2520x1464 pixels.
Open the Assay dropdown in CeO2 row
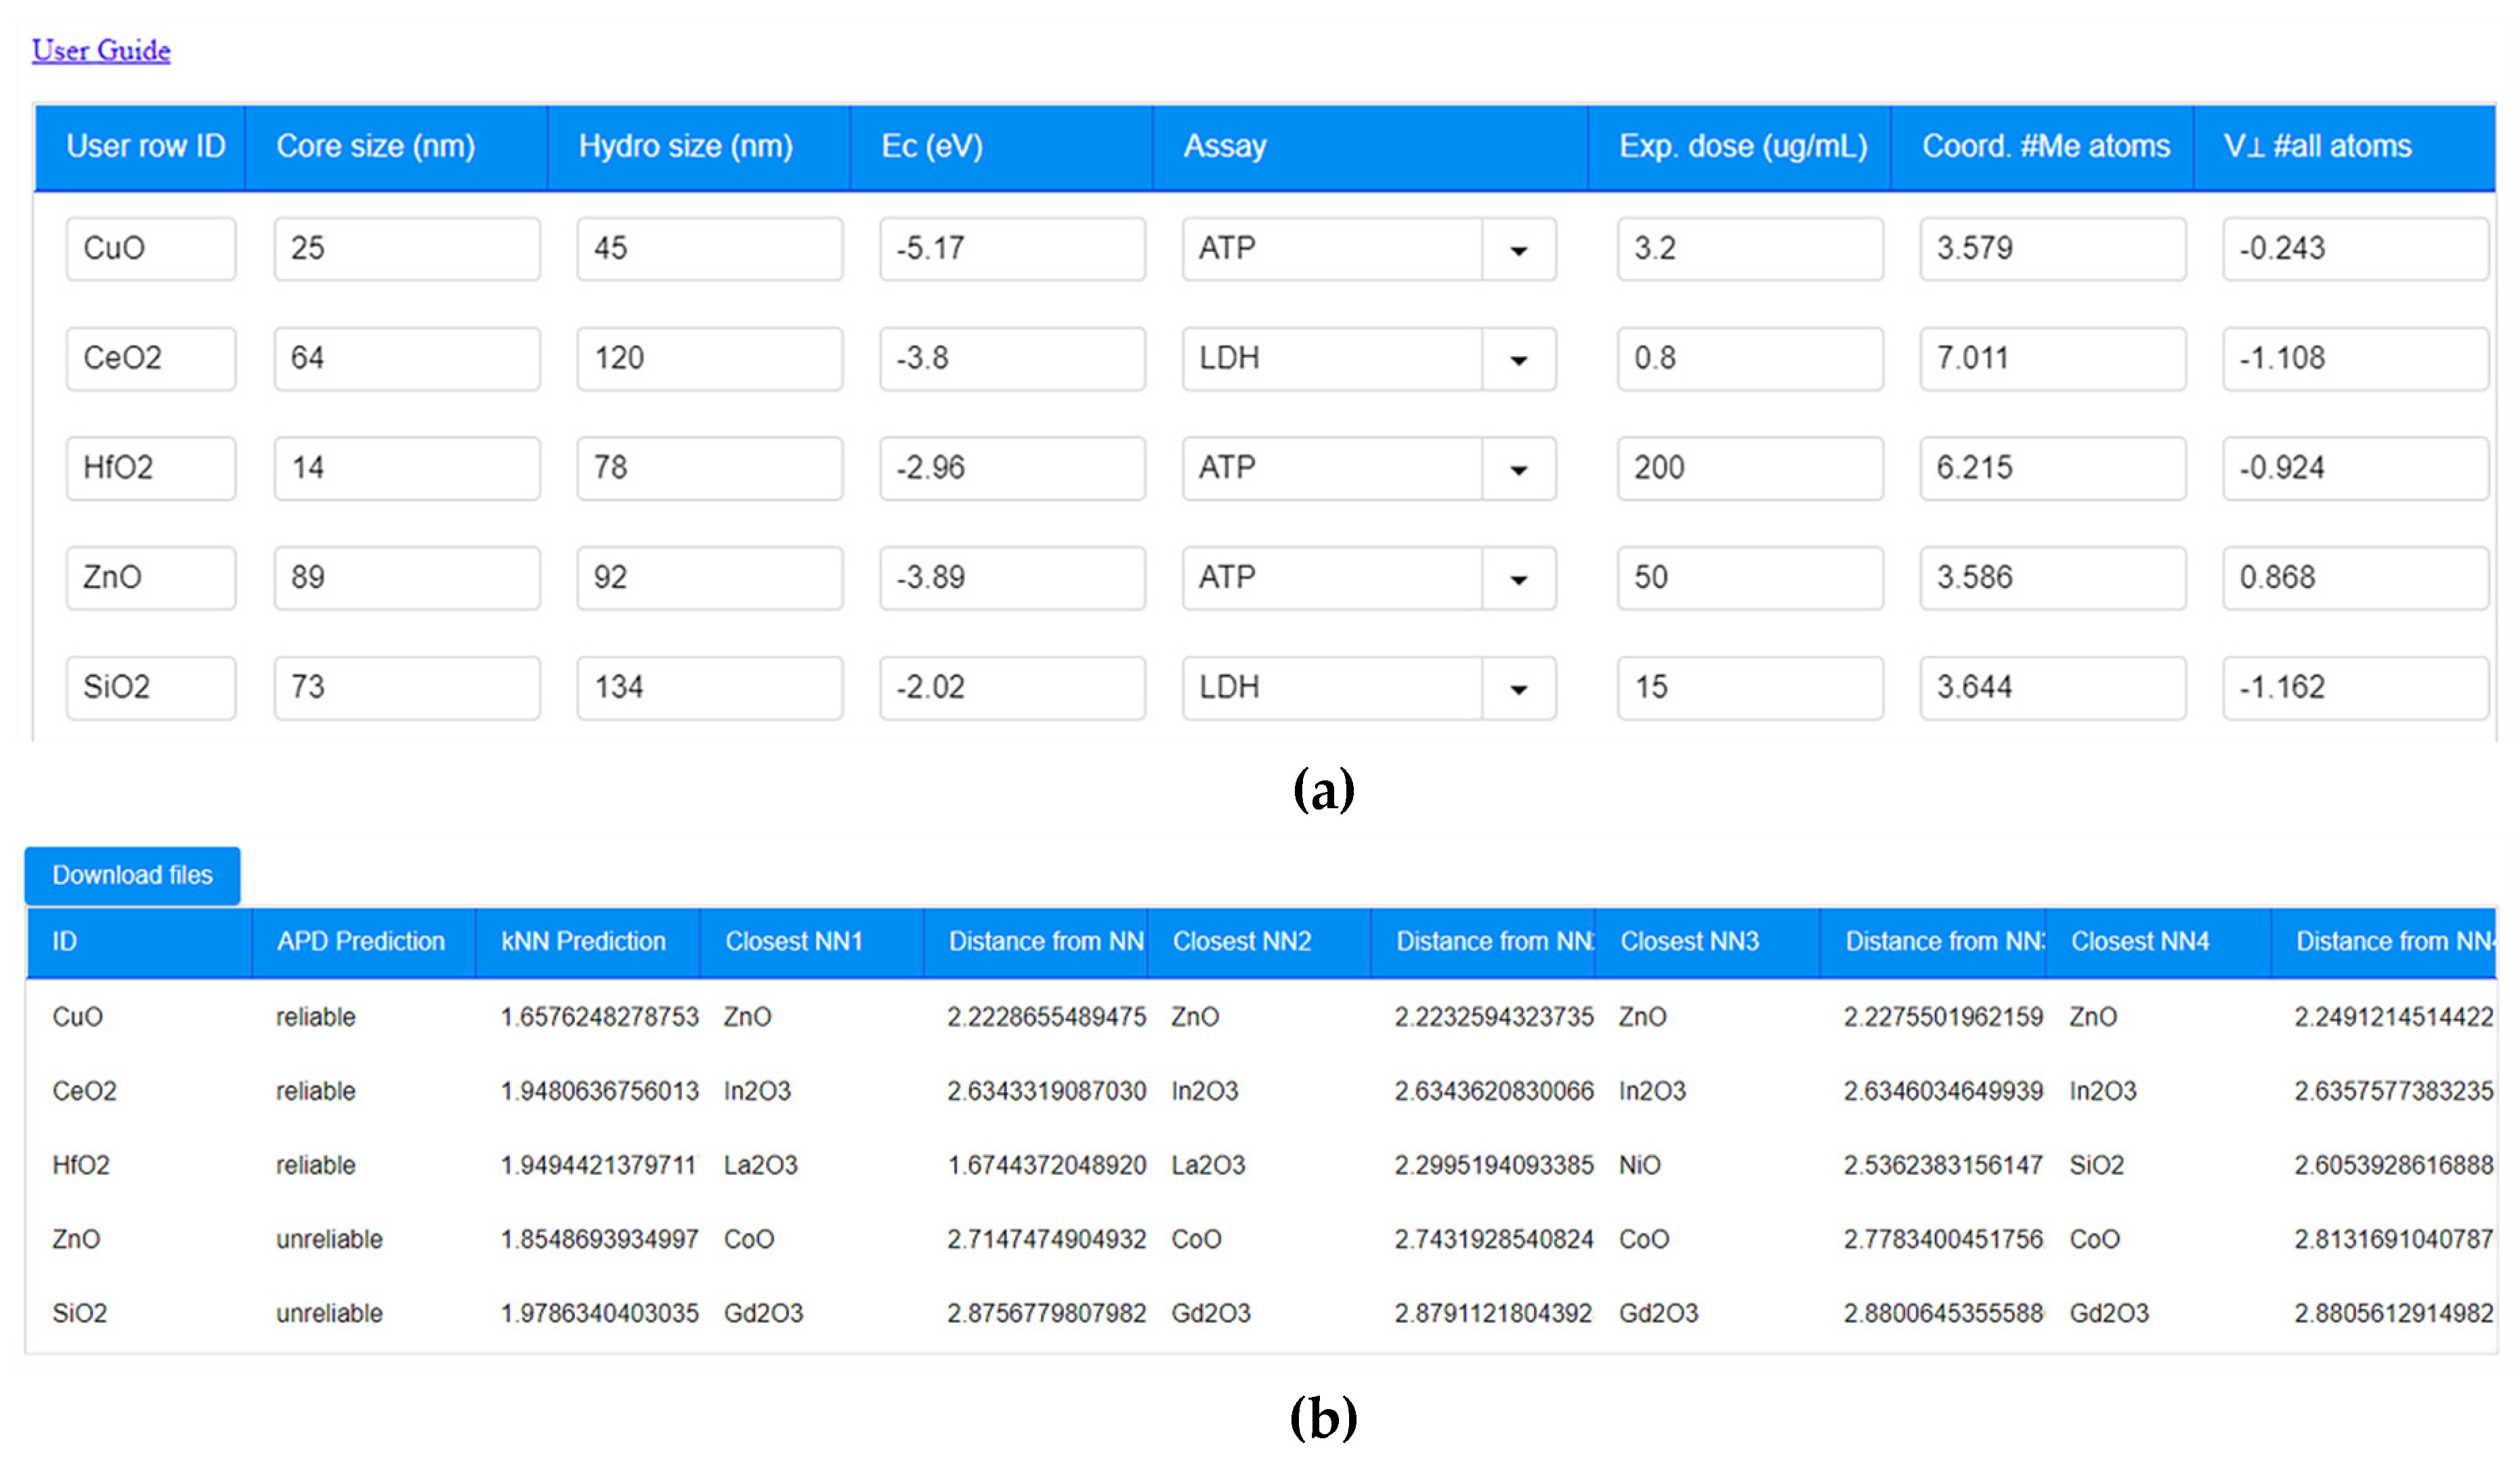(x=1518, y=359)
